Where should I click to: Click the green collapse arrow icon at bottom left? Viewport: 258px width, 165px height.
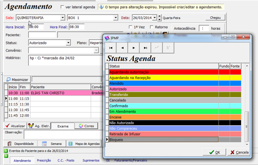point(6,156)
